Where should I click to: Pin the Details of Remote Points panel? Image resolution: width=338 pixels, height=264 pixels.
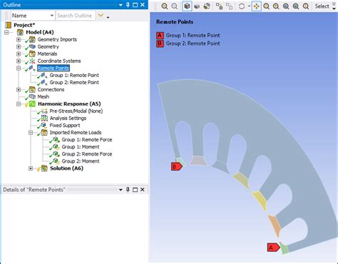point(128,190)
